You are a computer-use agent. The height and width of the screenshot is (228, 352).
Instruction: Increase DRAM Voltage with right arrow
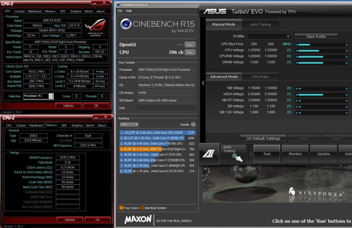(347, 62)
